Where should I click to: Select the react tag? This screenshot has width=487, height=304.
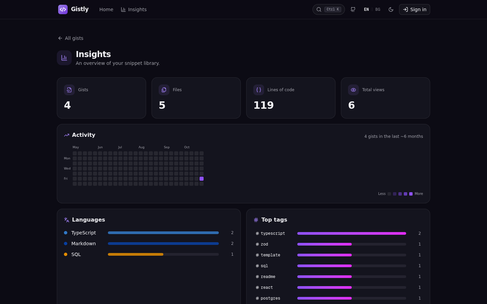(264, 288)
